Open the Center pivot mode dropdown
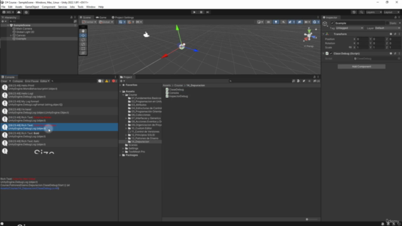402x226 pixels. click(89, 22)
